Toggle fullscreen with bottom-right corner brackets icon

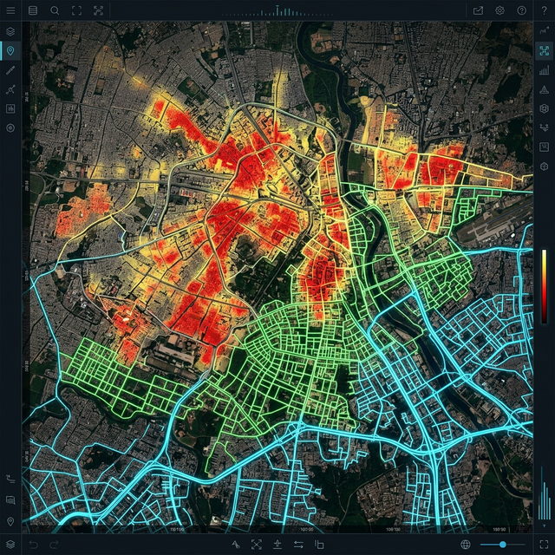pyautogui.click(x=544, y=544)
